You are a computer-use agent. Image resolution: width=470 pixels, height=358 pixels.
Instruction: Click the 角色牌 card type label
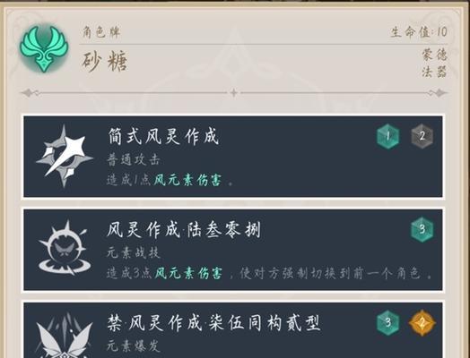click(101, 31)
